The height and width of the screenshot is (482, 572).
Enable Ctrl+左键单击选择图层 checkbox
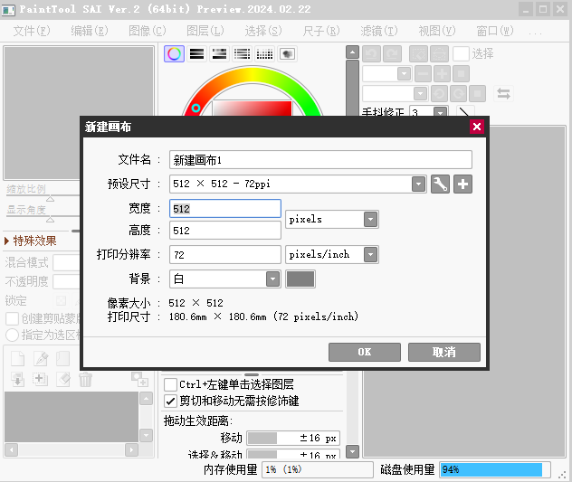170,384
